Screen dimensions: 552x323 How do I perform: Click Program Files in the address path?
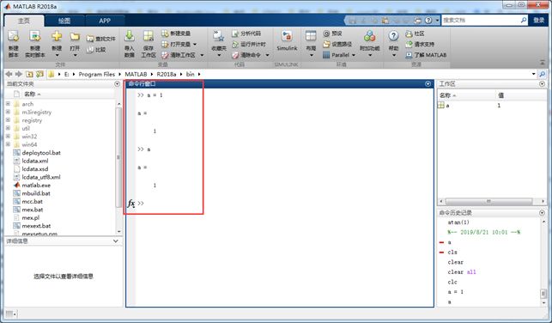click(x=97, y=74)
